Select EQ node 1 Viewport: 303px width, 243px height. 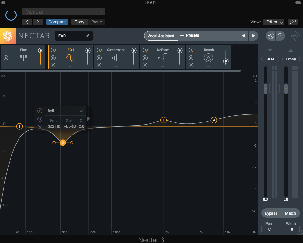pyautogui.click(x=19, y=126)
